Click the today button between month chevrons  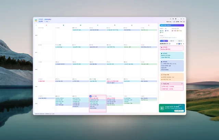coord(47,21)
